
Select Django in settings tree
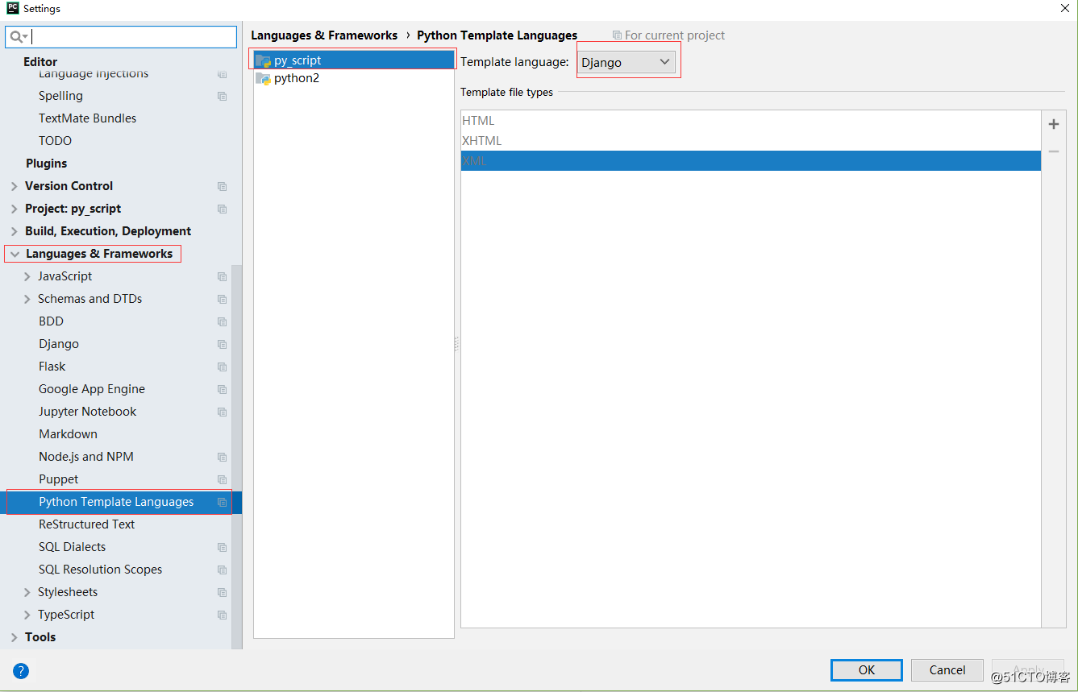[59, 344]
